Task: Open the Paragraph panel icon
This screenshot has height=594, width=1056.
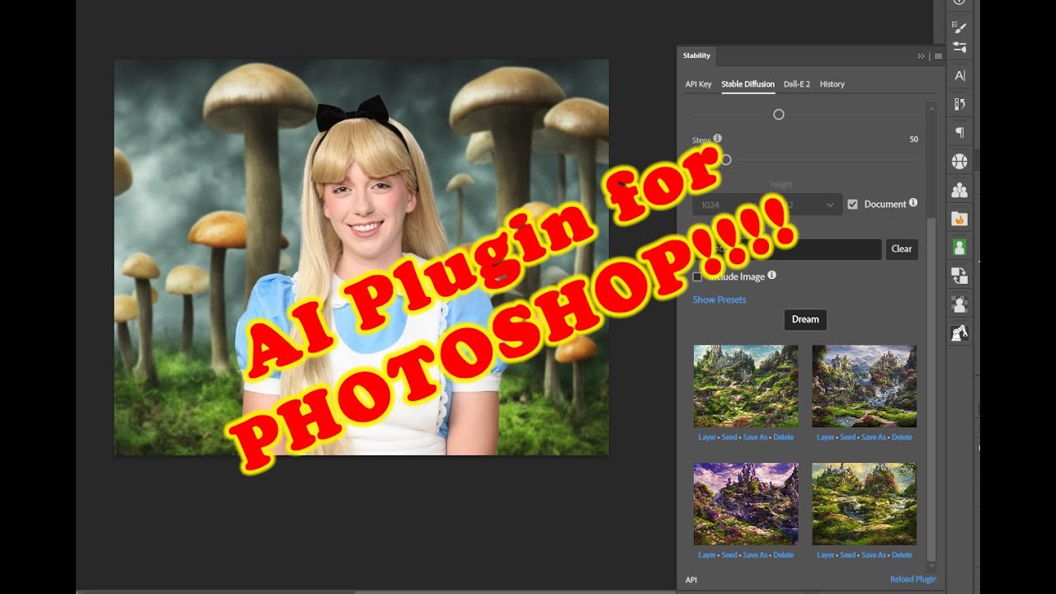Action: pos(959,133)
